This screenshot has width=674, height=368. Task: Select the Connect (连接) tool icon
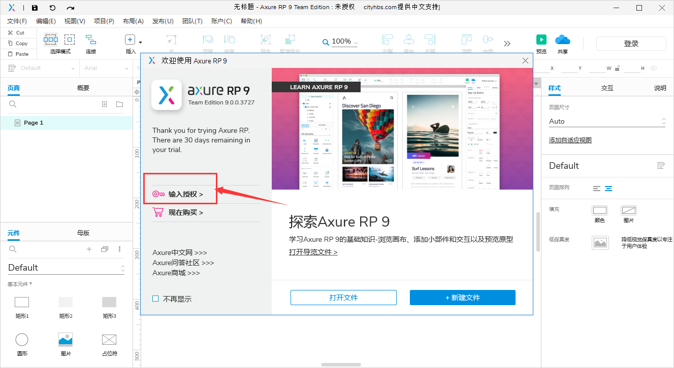click(90, 40)
